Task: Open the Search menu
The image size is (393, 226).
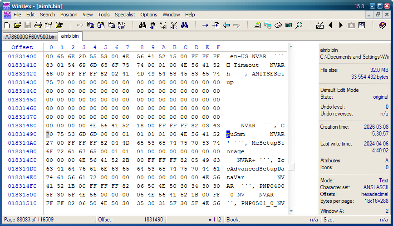Action: point(47,15)
